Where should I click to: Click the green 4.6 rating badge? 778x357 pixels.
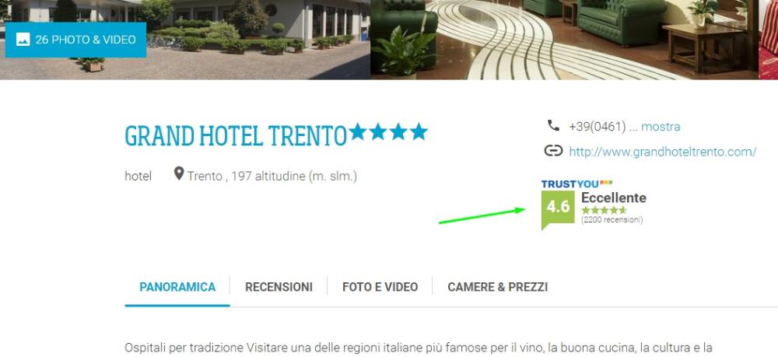[558, 208]
